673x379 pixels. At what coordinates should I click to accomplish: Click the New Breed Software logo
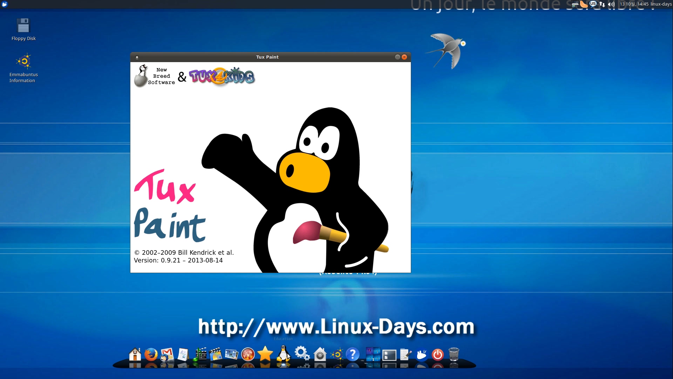pos(154,76)
